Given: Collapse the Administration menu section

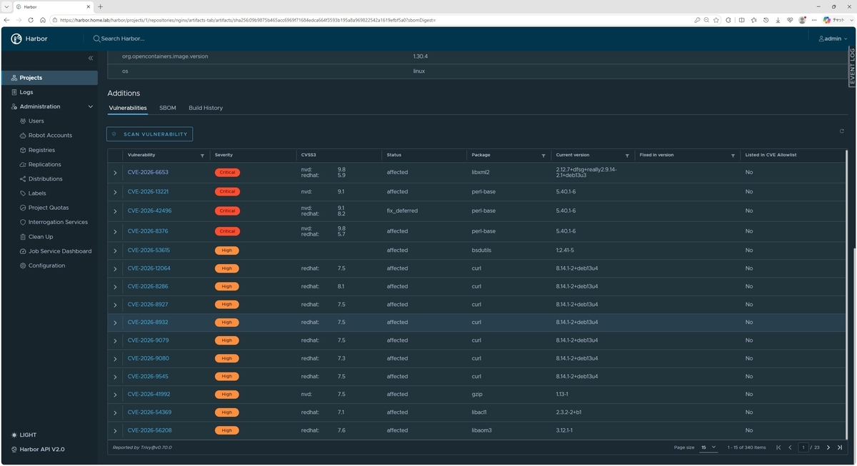Looking at the screenshot, I should click(x=90, y=106).
